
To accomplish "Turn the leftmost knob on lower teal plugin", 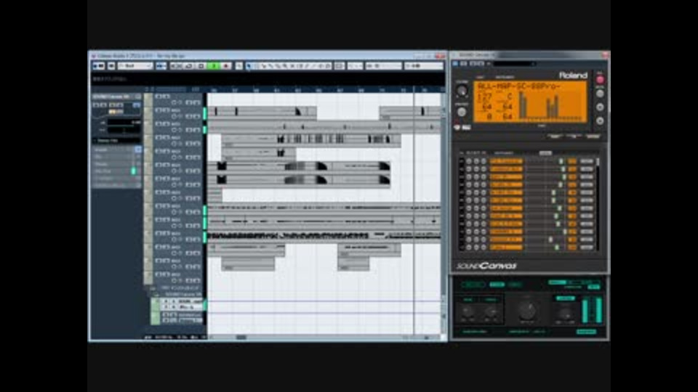I will tap(468, 311).
